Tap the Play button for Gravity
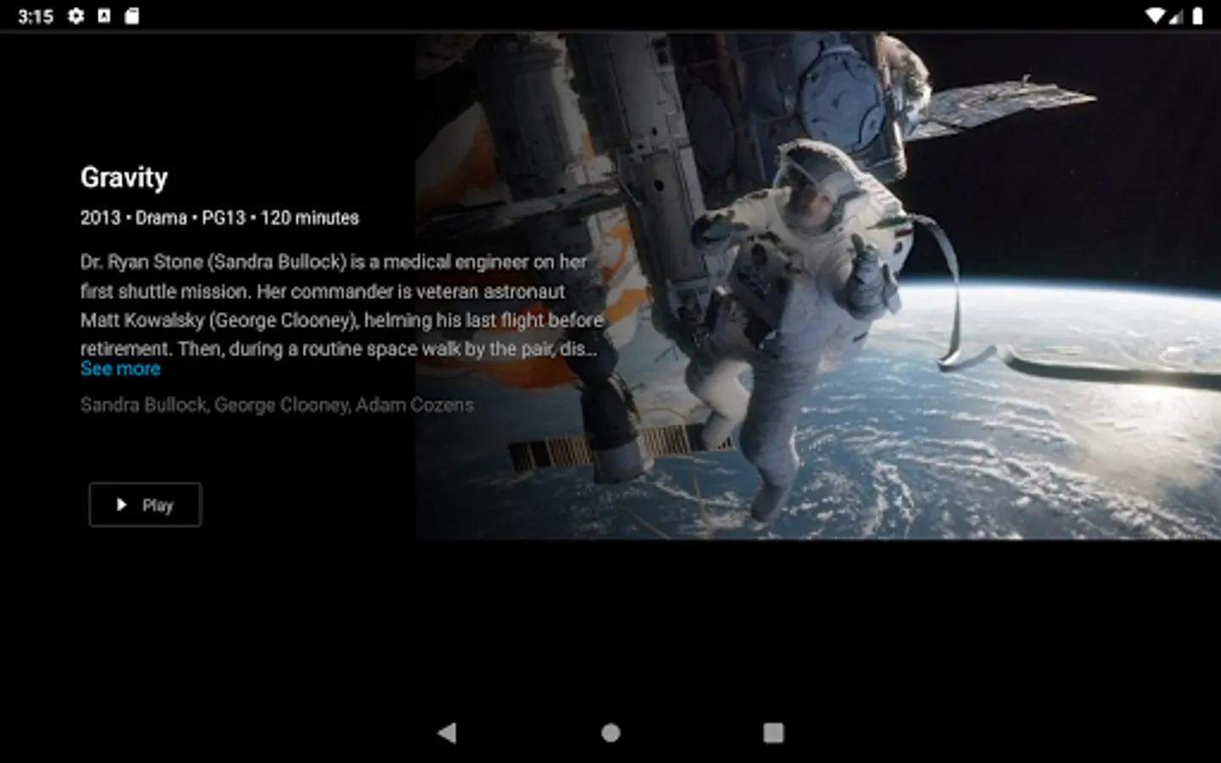Image resolution: width=1221 pixels, height=763 pixels. 145,505
